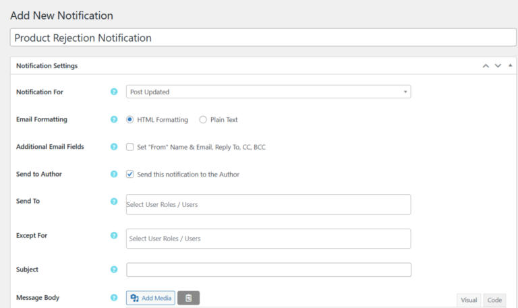Click into the Subject text field
The height and width of the screenshot is (308, 518).
point(268,270)
